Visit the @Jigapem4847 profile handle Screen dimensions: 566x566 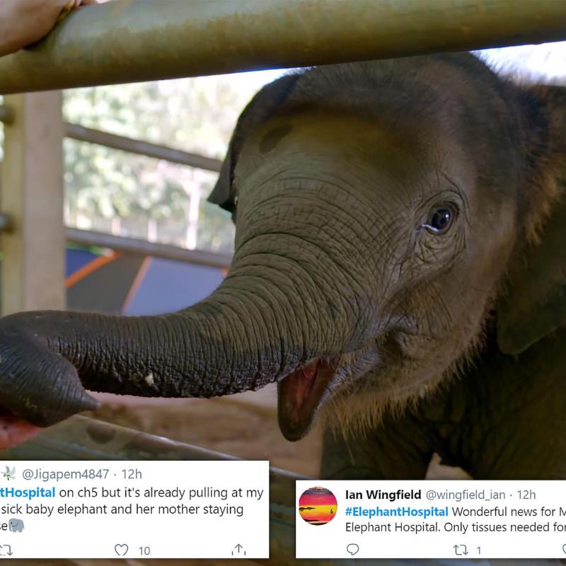pyautogui.click(x=65, y=474)
